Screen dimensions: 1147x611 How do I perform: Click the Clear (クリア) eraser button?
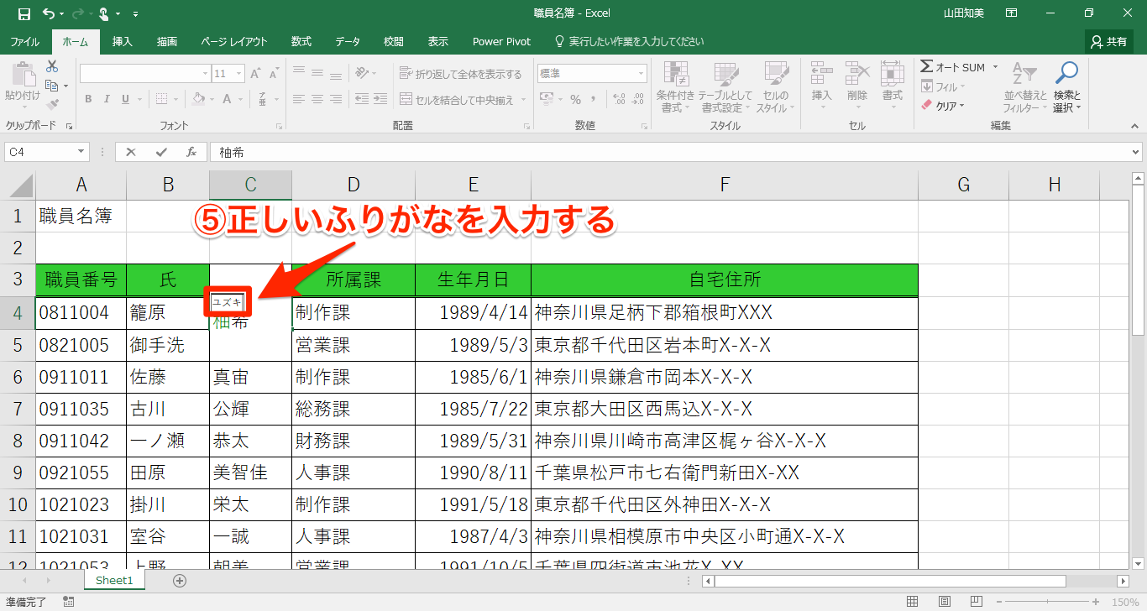pos(944,106)
